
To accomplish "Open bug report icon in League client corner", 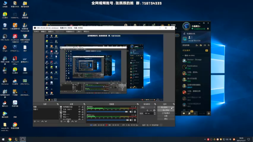I will [209, 114].
